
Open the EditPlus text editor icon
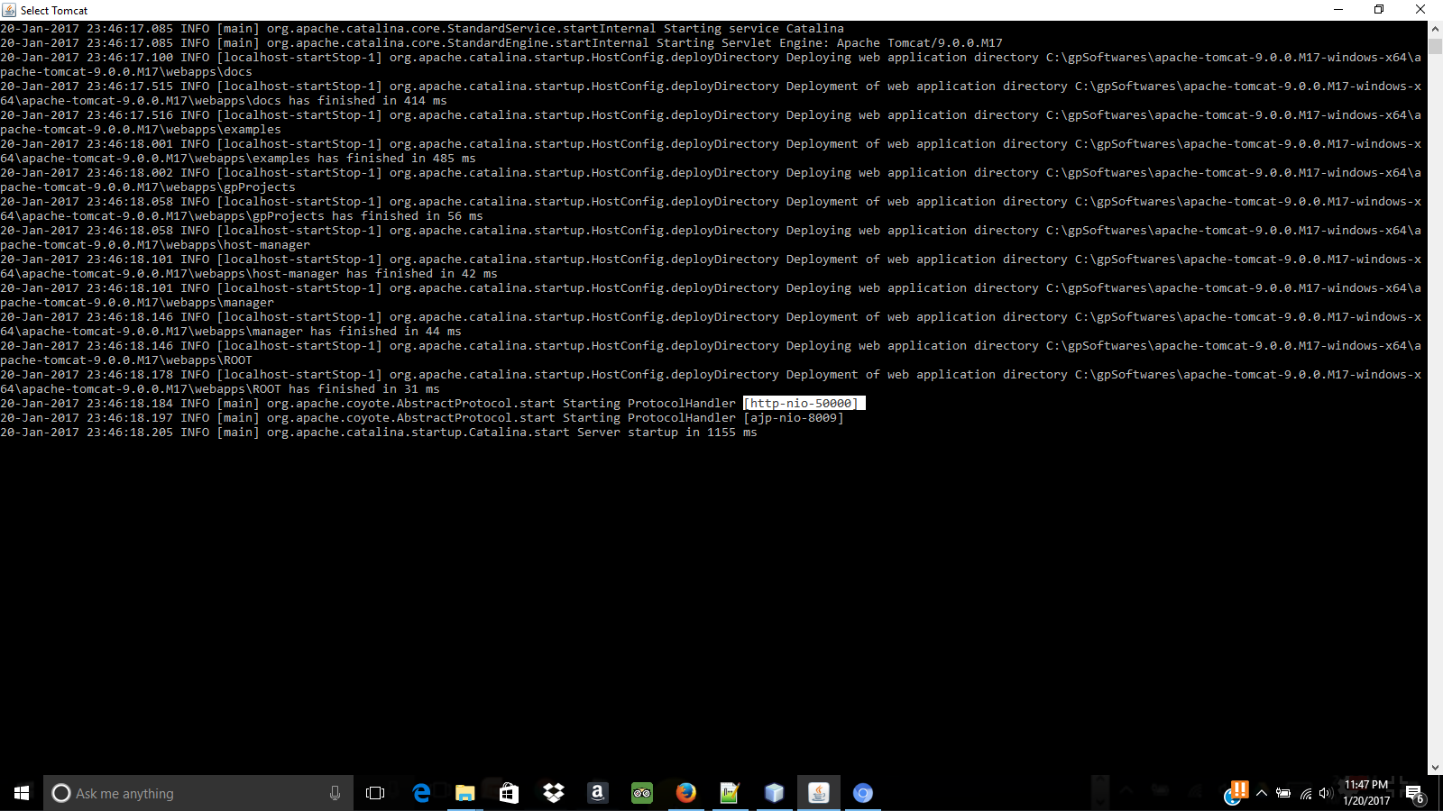(730, 793)
